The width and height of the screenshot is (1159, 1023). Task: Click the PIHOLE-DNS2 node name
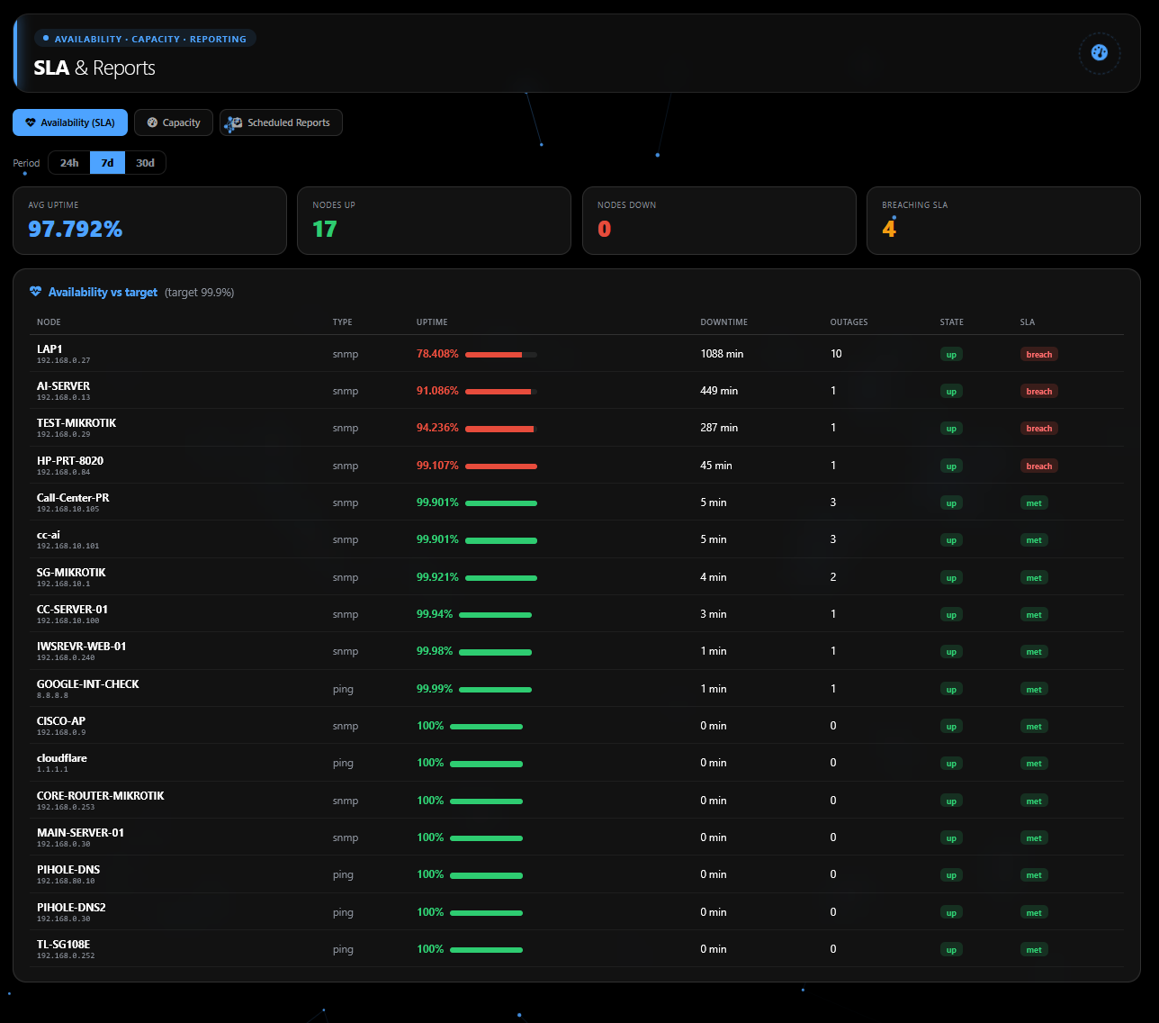(x=71, y=907)
